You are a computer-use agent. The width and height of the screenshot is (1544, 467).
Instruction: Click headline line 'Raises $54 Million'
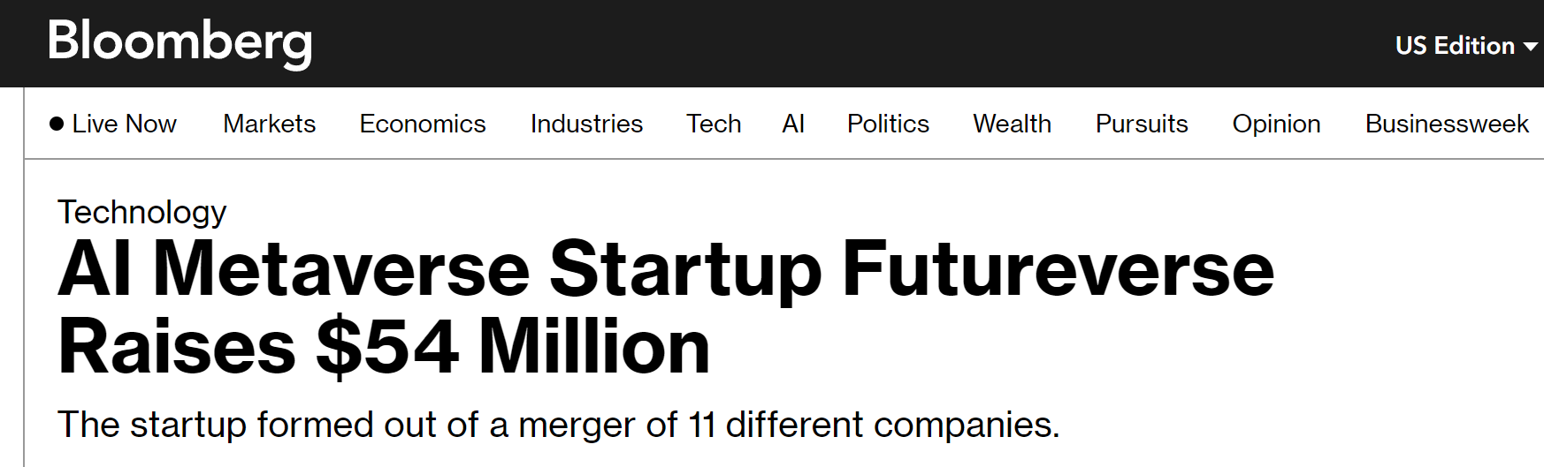tap(384, 347)
